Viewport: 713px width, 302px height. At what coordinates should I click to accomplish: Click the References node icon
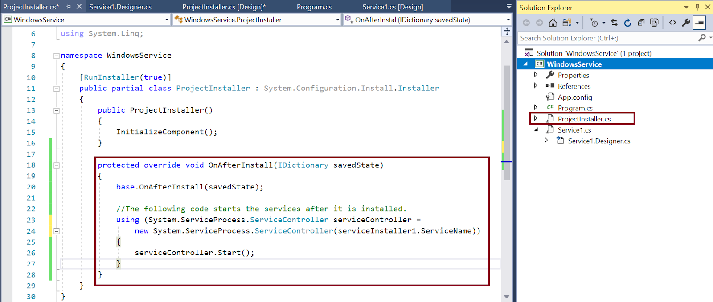tap(550, 86)
